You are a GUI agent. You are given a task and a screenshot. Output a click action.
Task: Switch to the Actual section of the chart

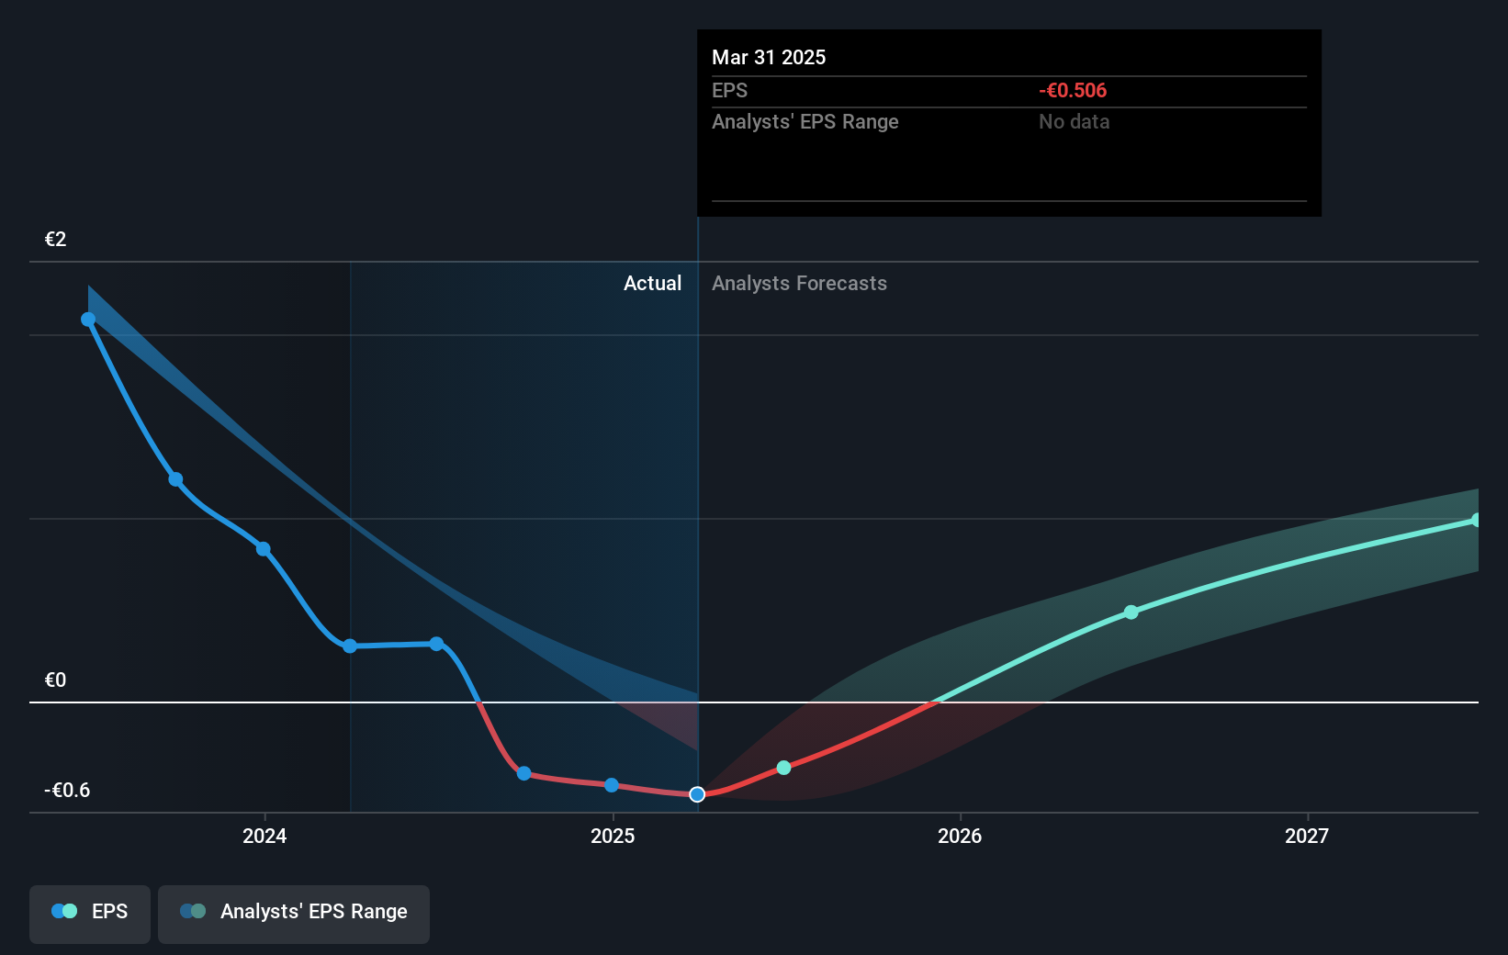pyautogui.click(x=652, y=283)
